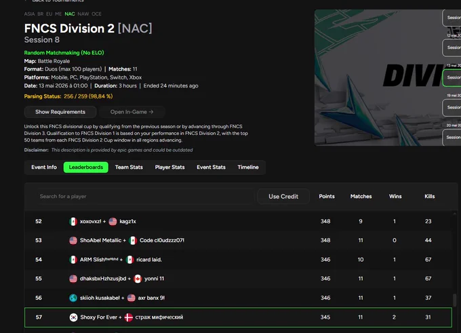Open player axr banx 9!

click(x=151, y=298)
